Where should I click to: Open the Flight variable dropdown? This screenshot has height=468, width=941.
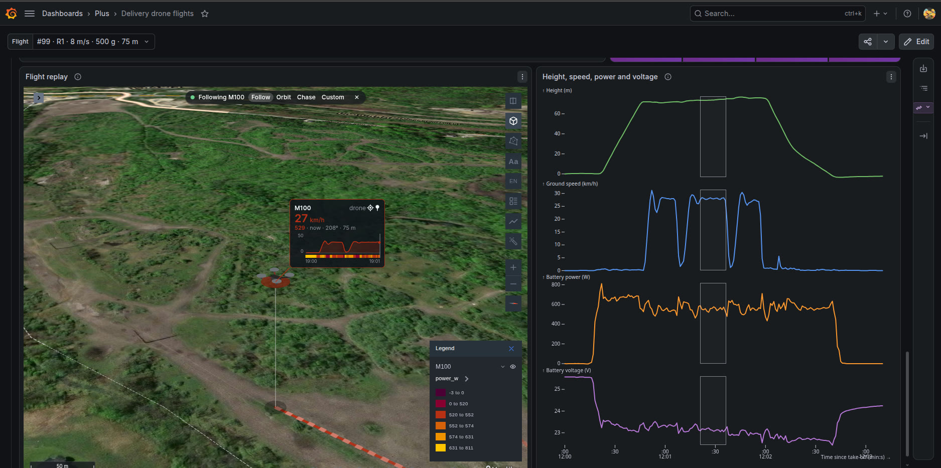(93, 42)
